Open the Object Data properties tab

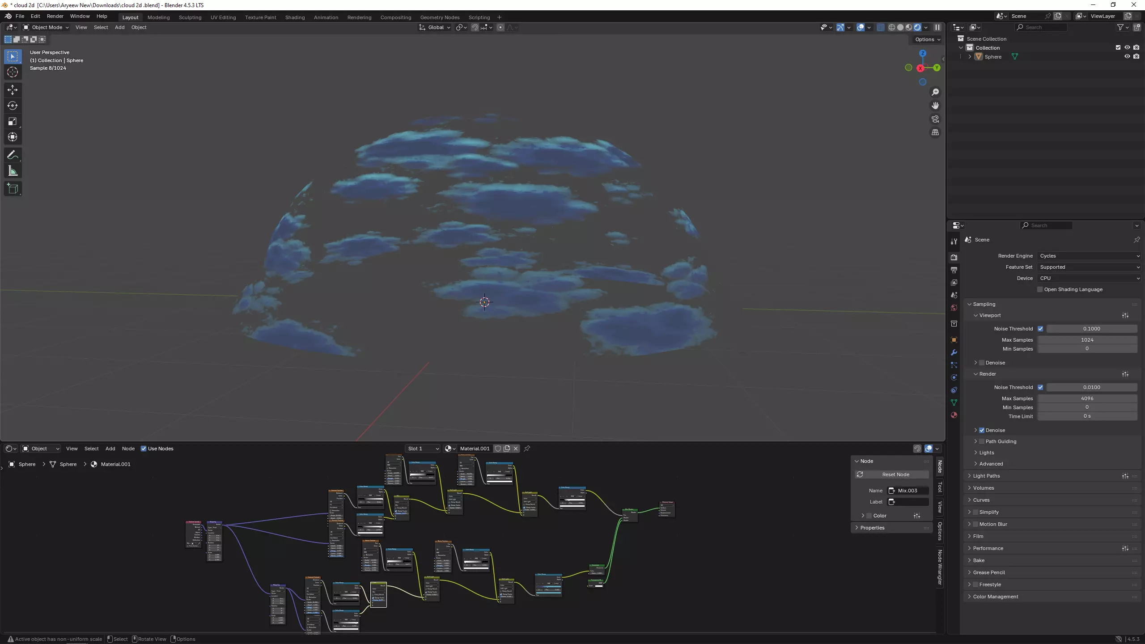click(954, 402)
